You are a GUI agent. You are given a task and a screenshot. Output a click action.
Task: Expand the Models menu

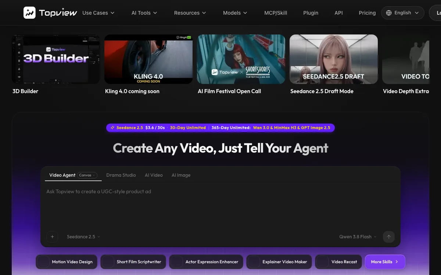click(235, 13)
